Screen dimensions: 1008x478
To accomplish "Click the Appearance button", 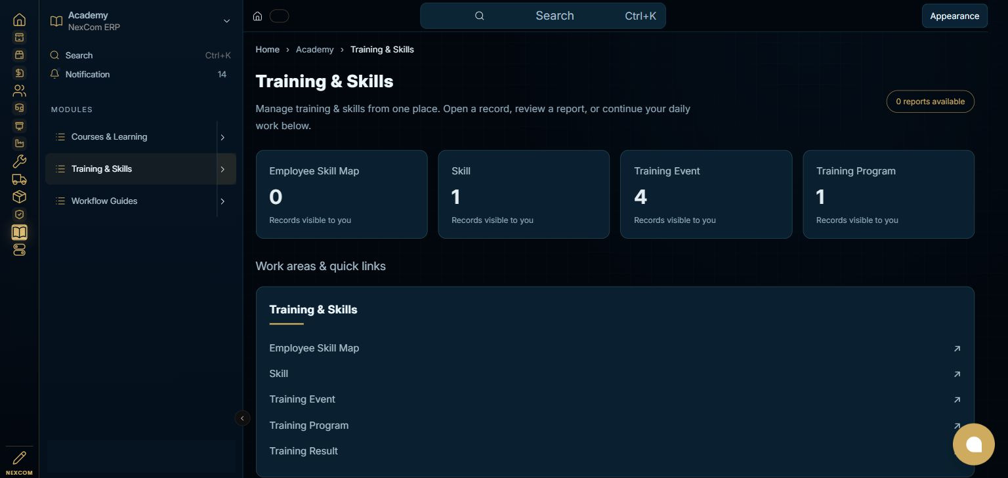I will (x=954, y=16).
